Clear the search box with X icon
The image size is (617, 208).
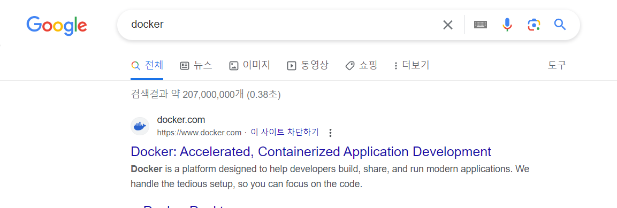(448, 25)
